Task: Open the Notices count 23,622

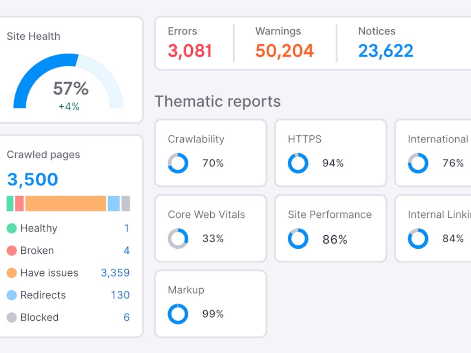Action: coord(385,51)
